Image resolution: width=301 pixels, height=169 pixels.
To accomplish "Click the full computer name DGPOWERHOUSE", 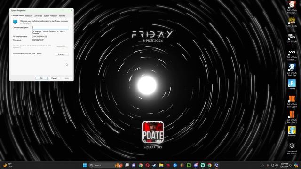I will (x=40, y=37).
